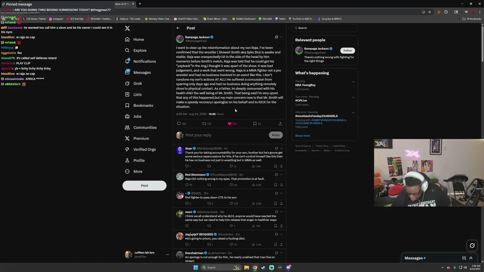
Task: Open File Explorer from the taskbar
Action: click(x=247, y=267)
